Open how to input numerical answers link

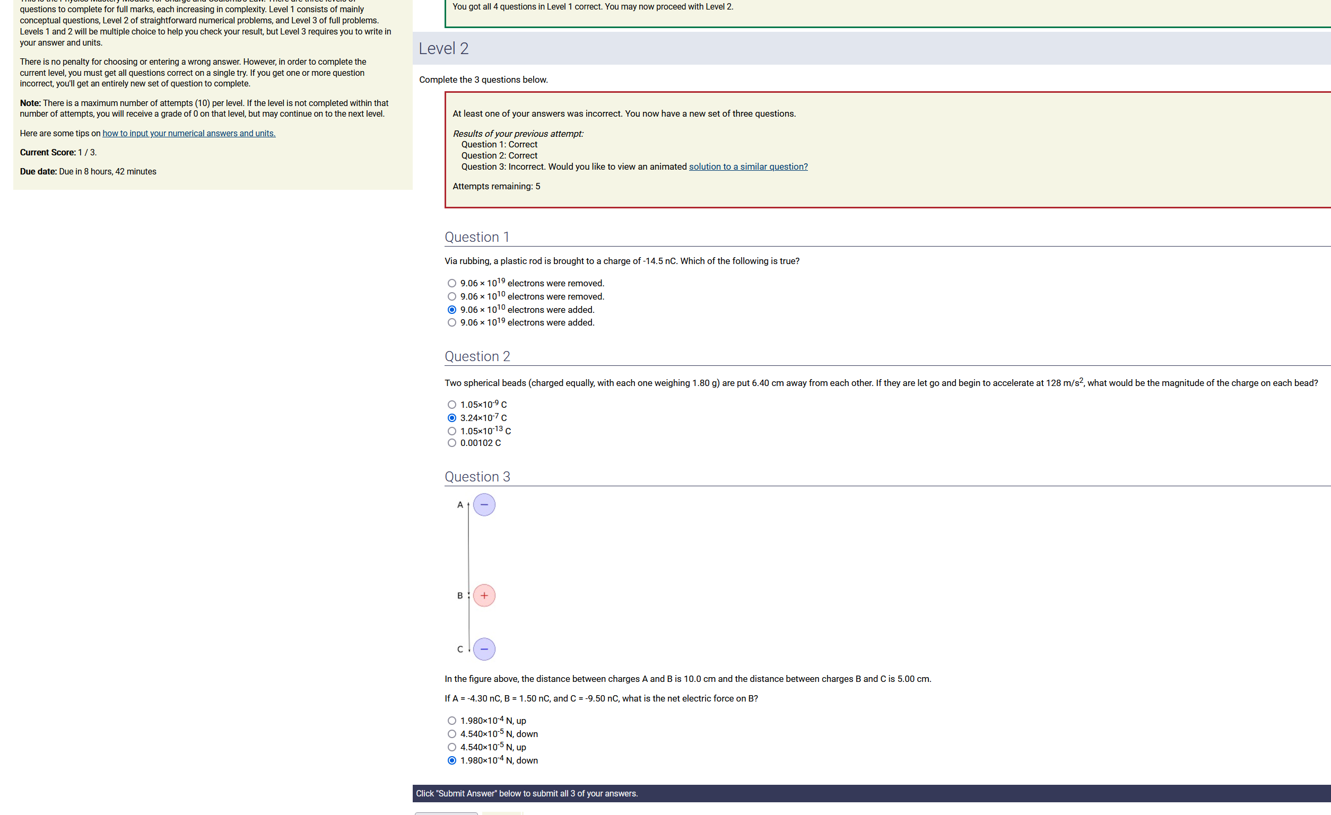tap(188, 133)
